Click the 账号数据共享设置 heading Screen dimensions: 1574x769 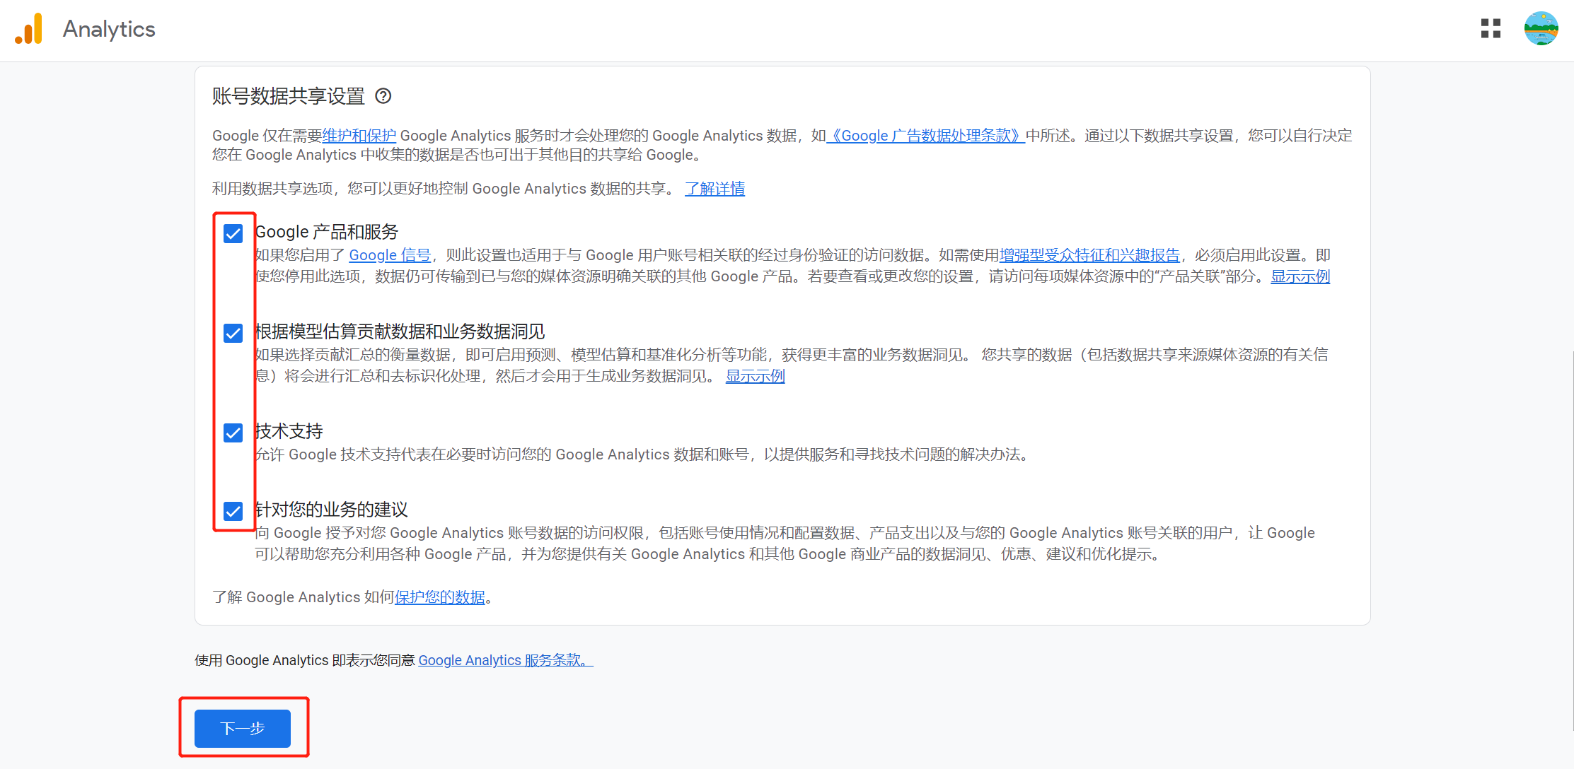tap(289, 96)
